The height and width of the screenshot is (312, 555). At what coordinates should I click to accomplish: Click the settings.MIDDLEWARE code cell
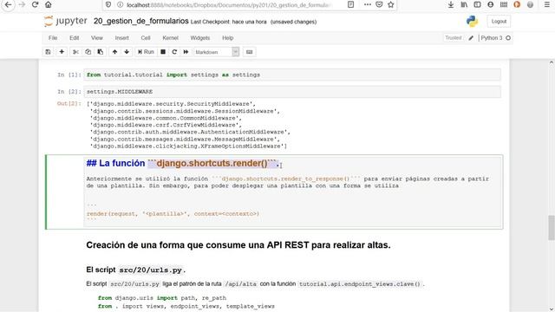(292, 92)
